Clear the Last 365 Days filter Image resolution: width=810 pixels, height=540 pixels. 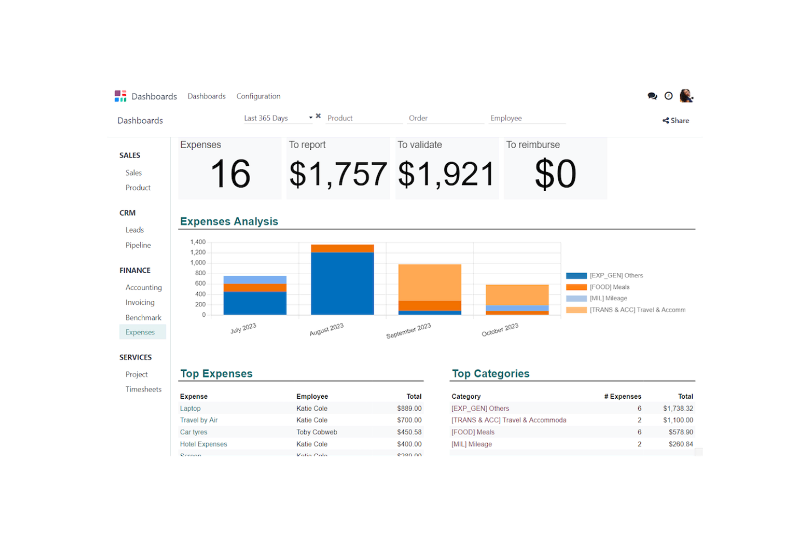click(x=318, y=116)
